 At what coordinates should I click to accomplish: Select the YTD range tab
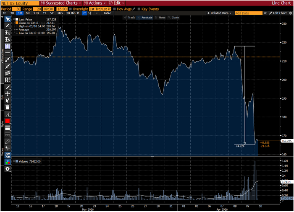click(x=35, y=13)
